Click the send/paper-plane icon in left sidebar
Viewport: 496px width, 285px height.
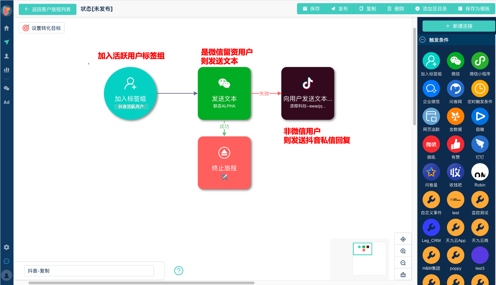[7, 42]
